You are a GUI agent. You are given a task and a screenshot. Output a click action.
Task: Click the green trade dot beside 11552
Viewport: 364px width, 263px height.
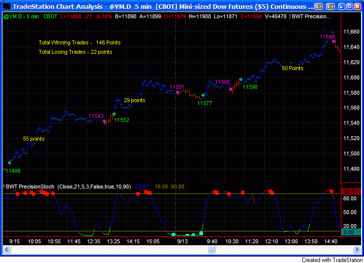114,114
